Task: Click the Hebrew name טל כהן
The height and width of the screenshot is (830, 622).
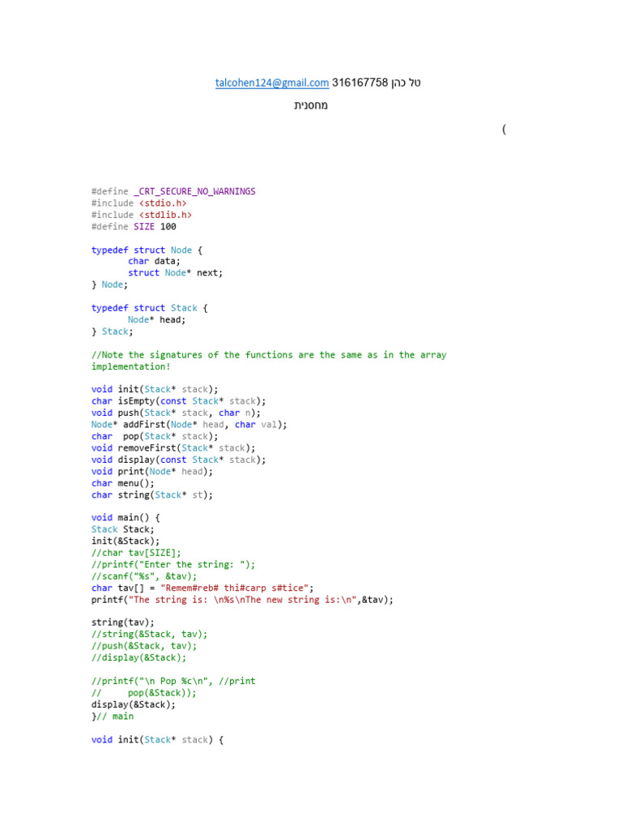Action: [x=407, y=83]
